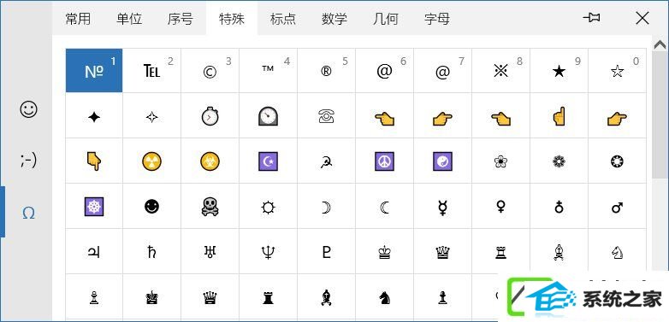Go to the 字母 tab

[x=437, y=19]
